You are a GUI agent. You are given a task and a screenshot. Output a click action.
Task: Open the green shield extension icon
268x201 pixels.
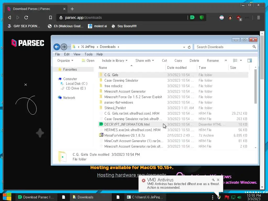point(202,18)
